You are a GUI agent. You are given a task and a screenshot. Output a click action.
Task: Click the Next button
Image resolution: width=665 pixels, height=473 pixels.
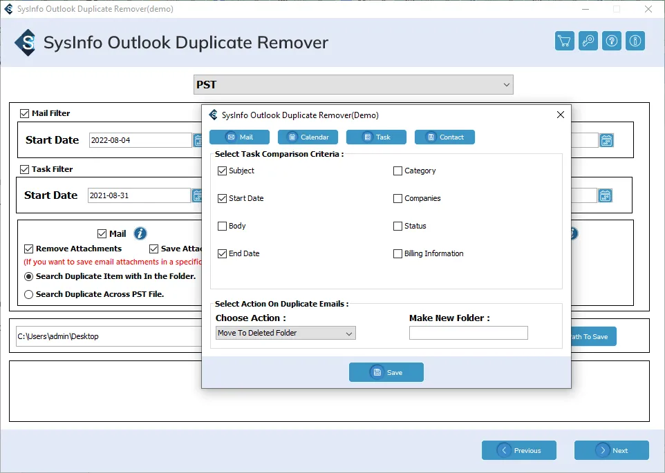612,450
